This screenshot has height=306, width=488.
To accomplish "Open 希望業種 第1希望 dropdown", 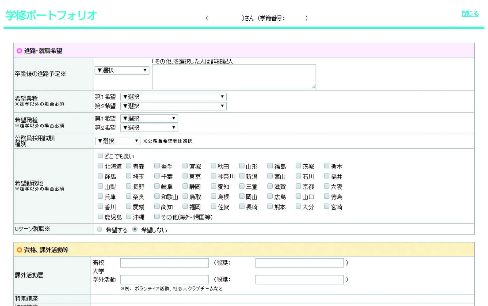I will tap(173, 97).
